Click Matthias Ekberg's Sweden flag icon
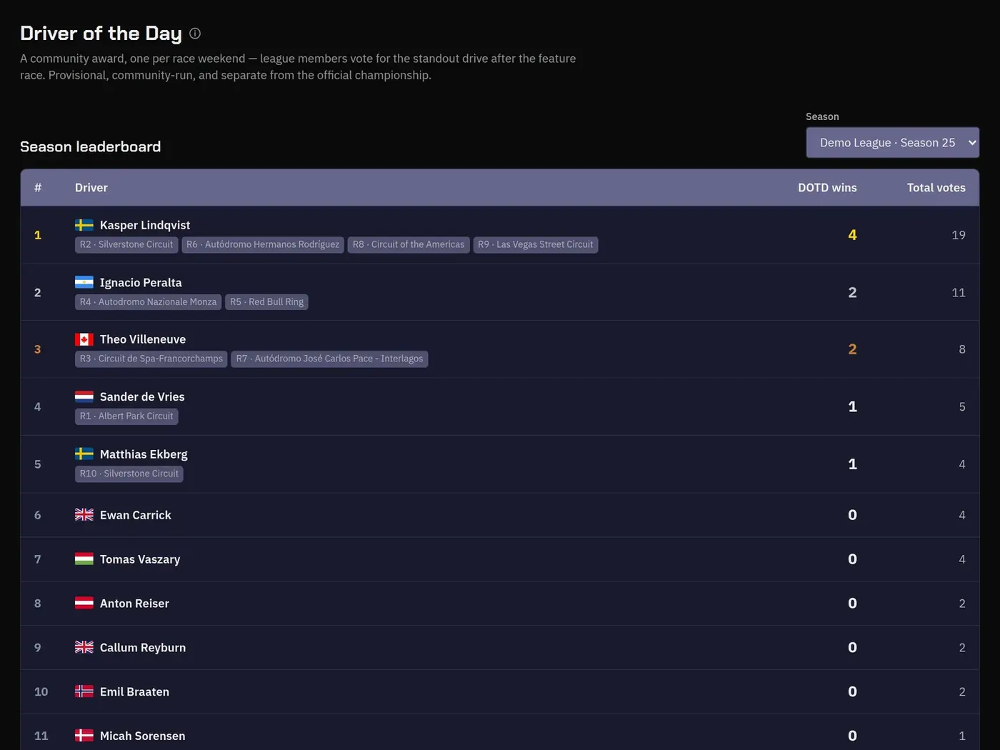 tap(84, 454)
